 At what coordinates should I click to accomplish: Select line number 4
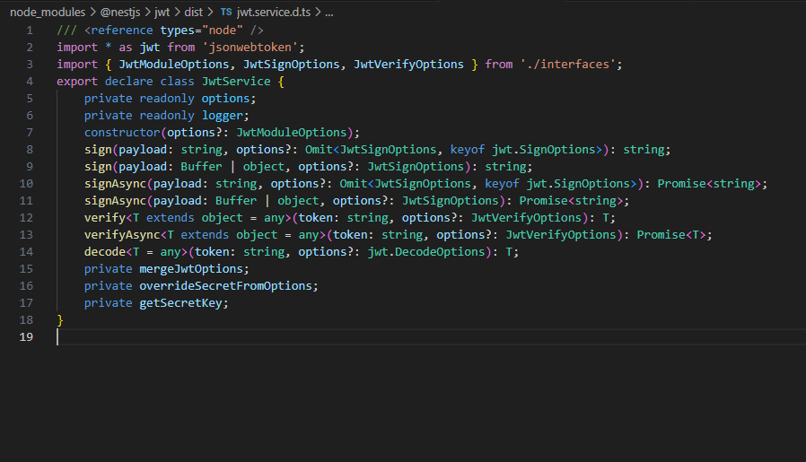click(30, 82)
